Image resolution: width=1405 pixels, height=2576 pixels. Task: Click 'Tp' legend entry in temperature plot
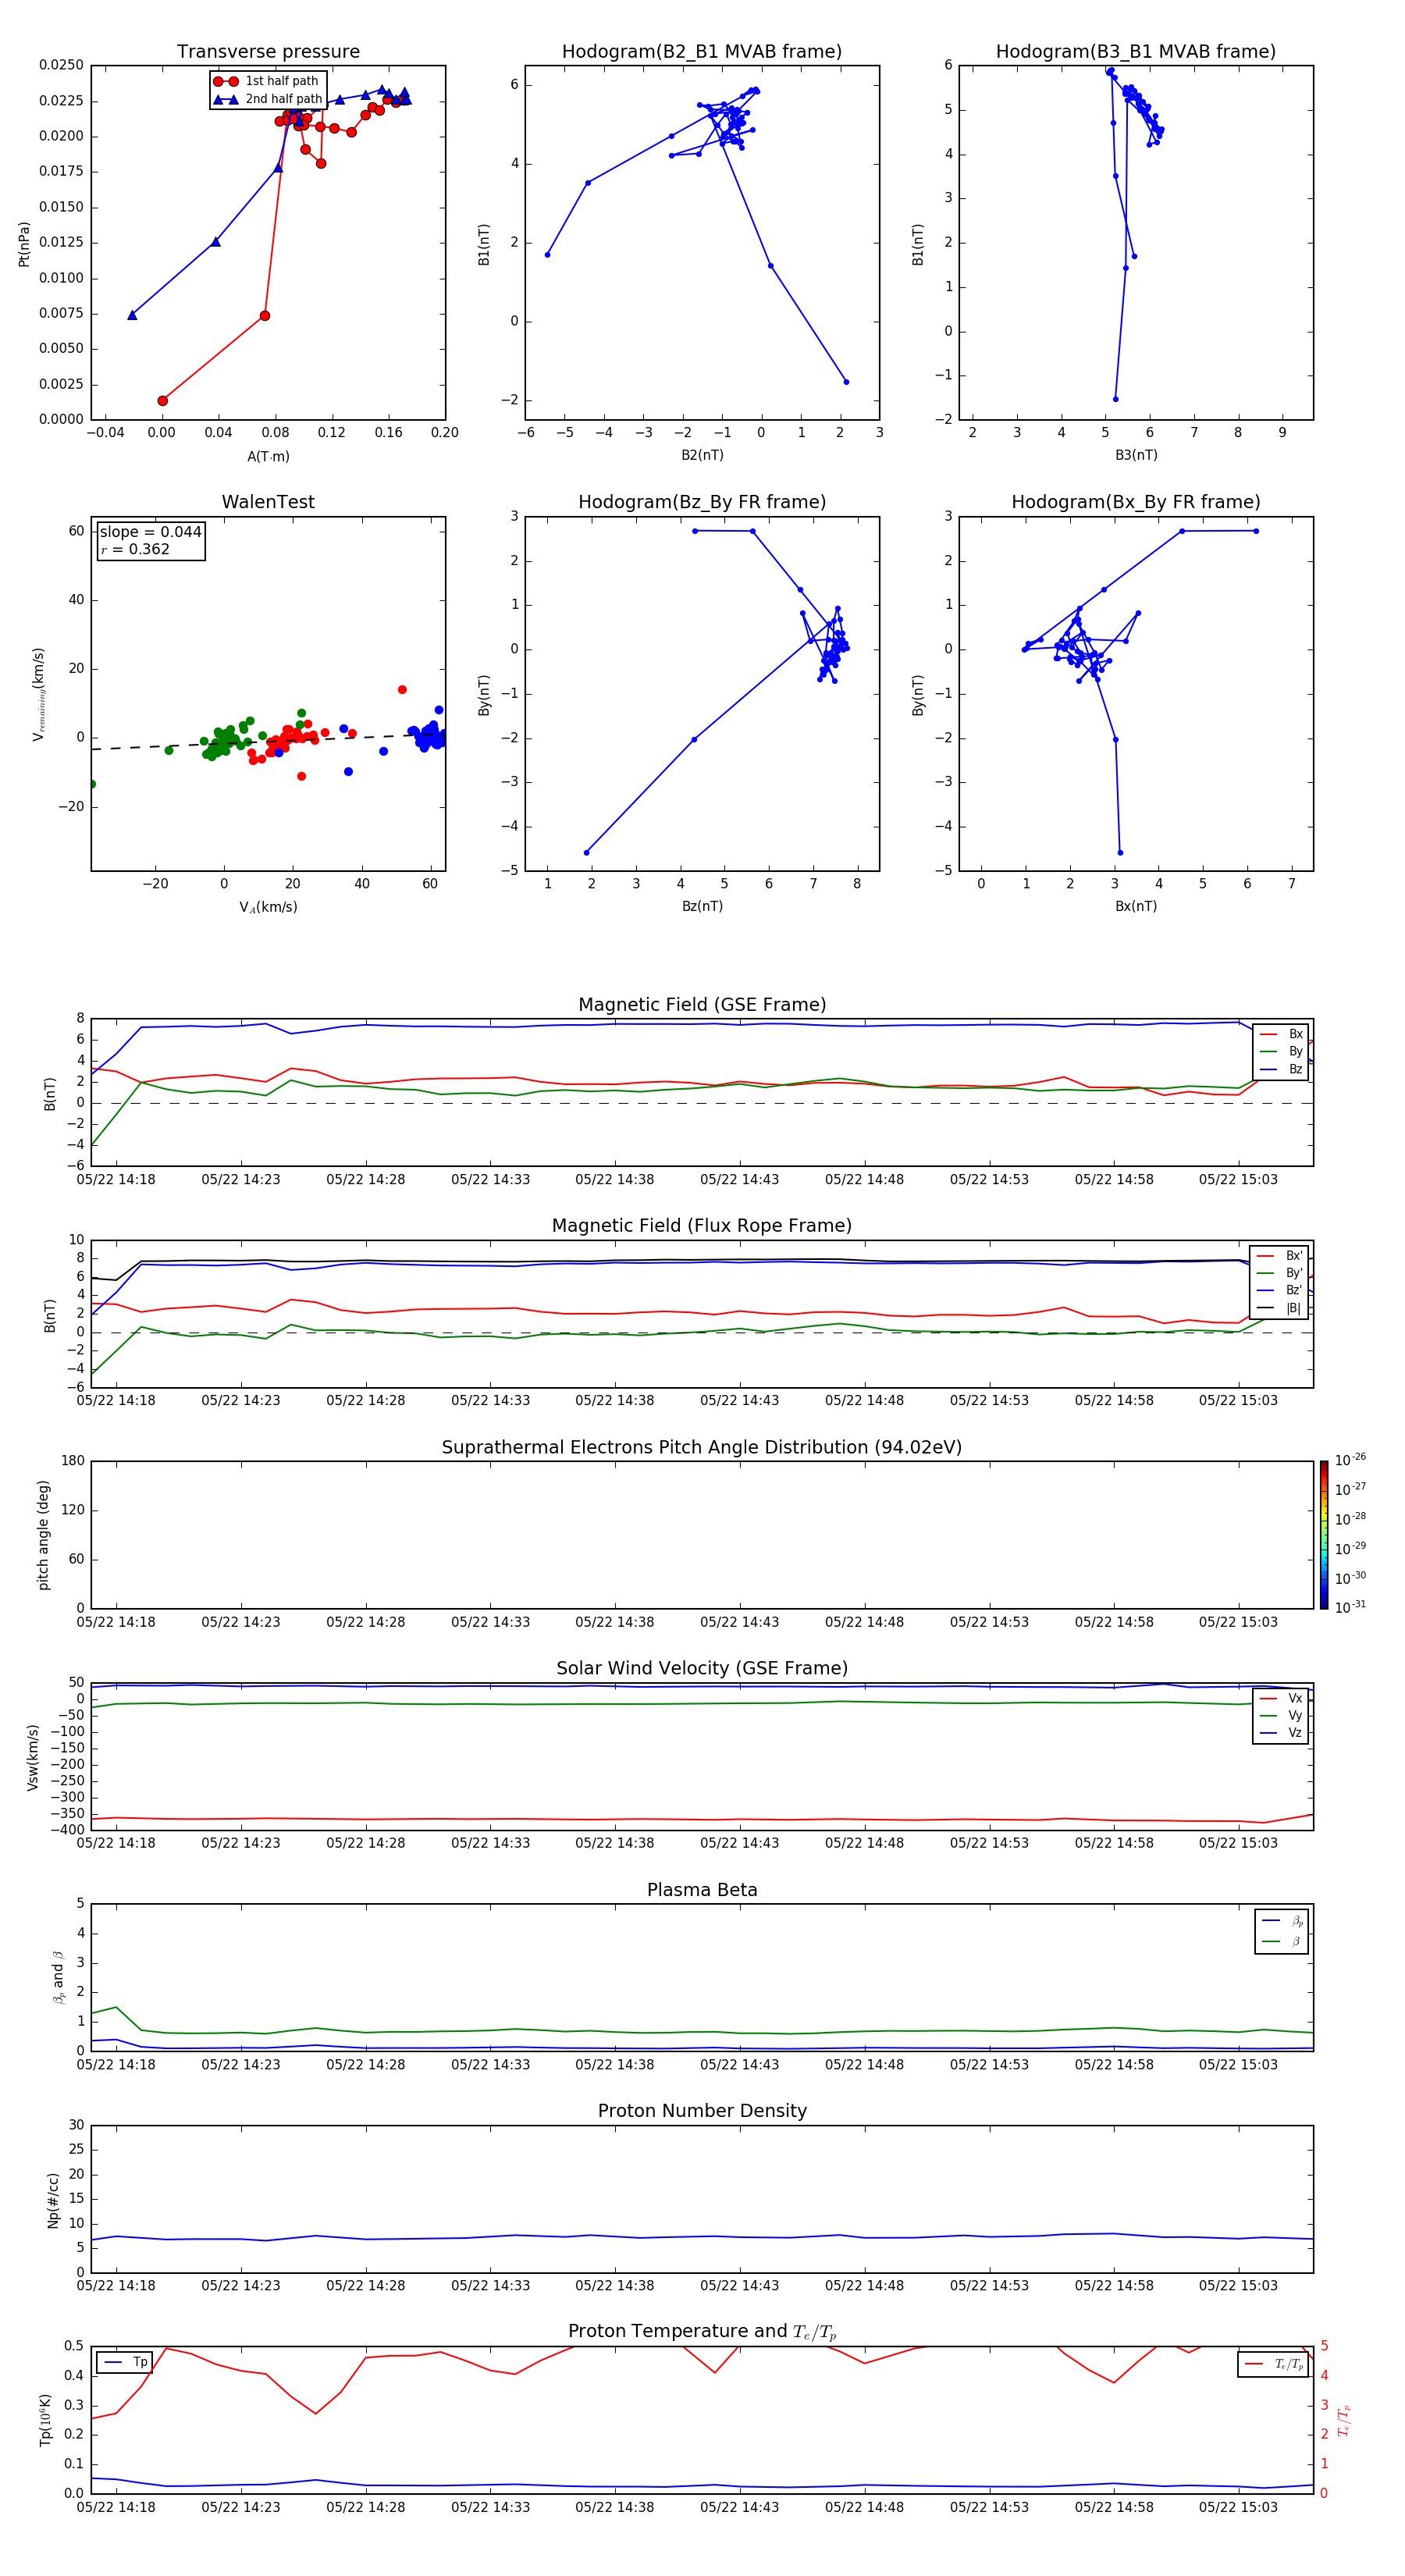coord(125,2362)
